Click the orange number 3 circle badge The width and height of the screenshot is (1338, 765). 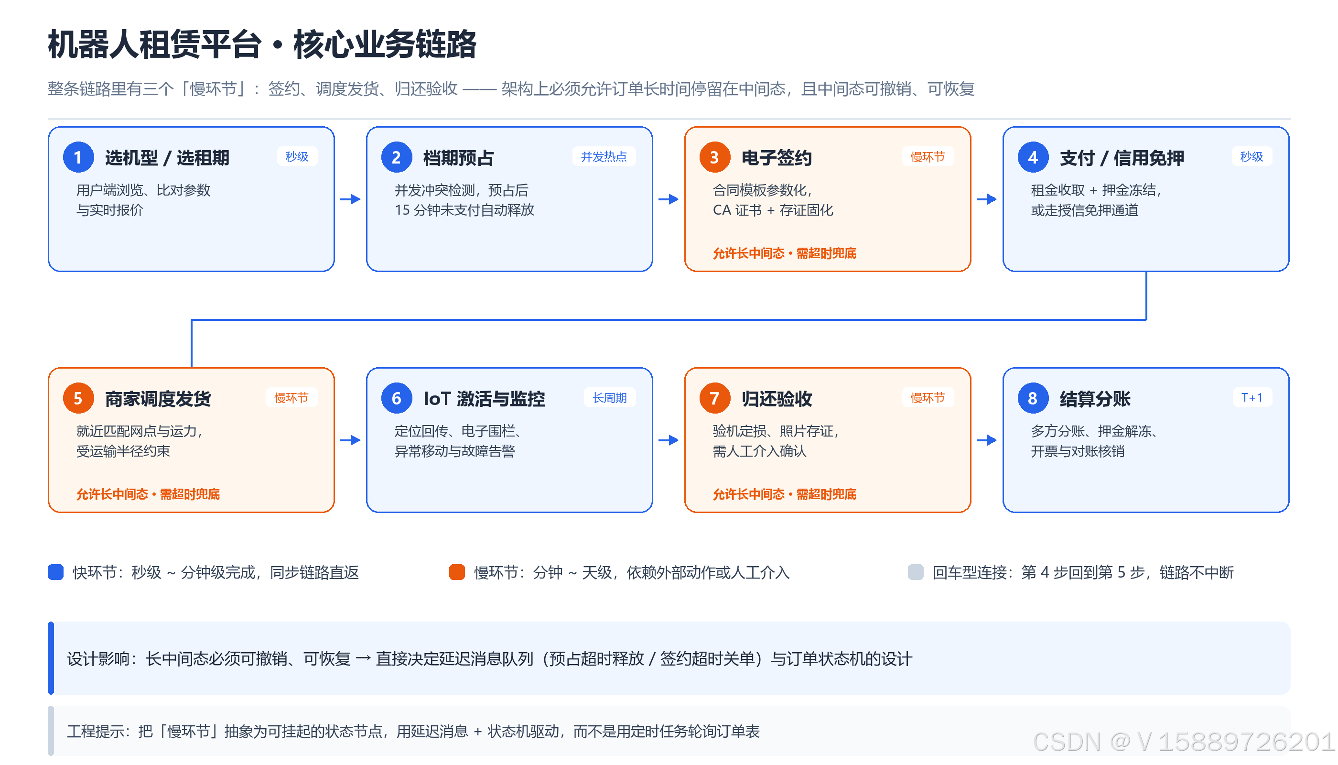click(715, 157)
